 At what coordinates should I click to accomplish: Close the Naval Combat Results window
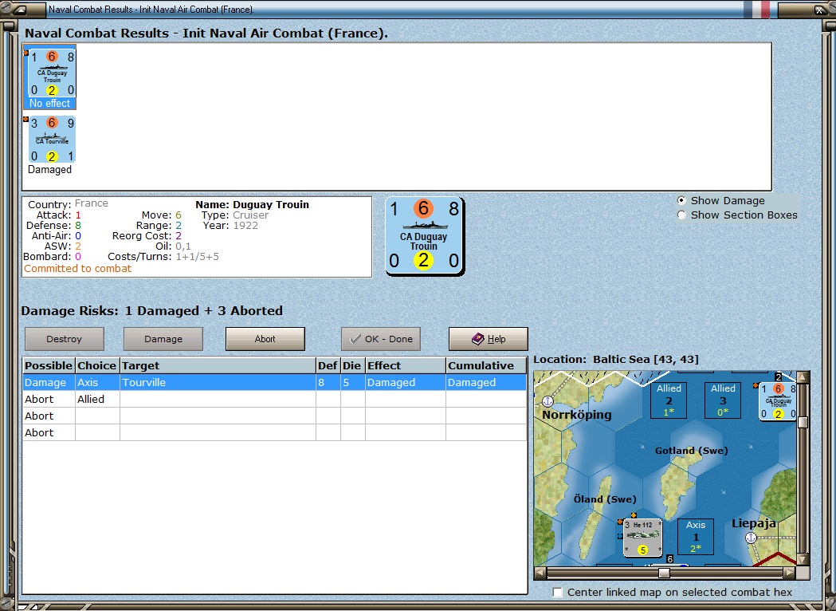pyautogui.click(x=819, y=10)
